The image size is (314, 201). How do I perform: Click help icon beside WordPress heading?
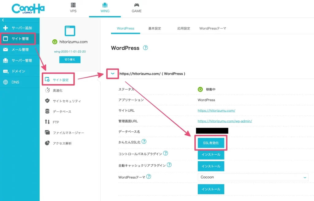(145, 48)
